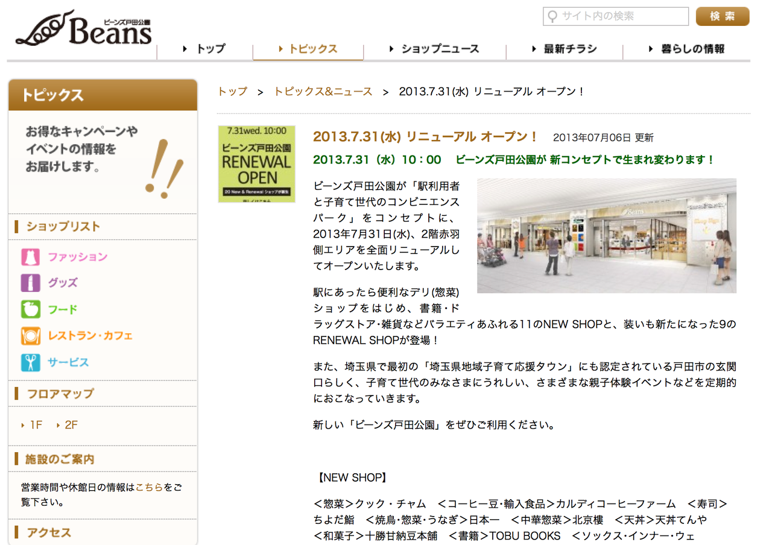This screenshot has height=545, width=772.
Task: Open the サービス shop list link
Action: [69, 362]
